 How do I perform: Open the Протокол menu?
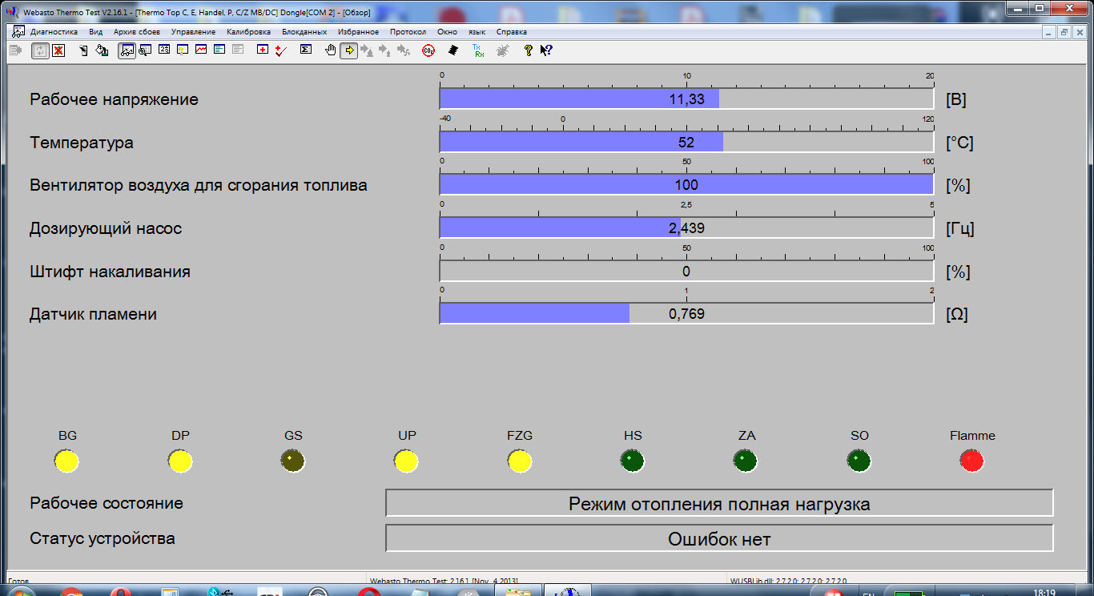point(408,32)
